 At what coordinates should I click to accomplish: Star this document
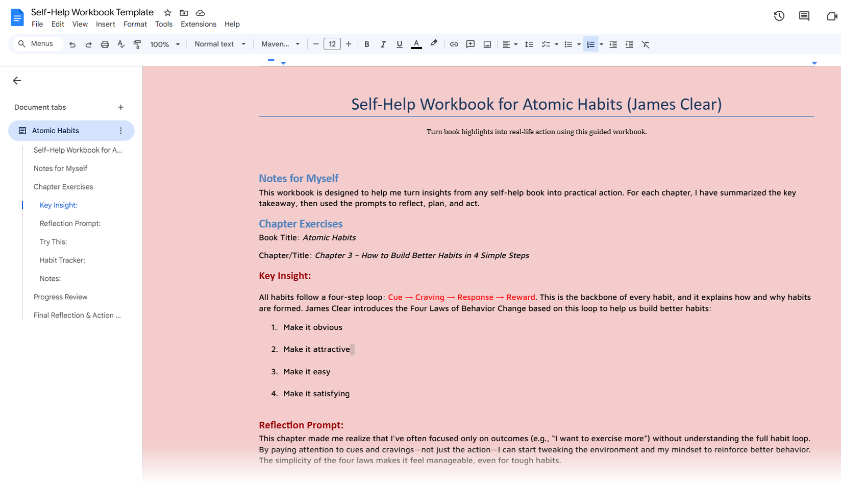pos(167,13)
